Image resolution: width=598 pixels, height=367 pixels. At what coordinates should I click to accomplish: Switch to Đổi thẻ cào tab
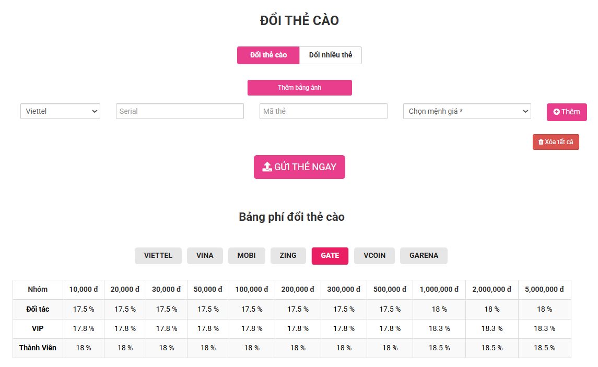(x=268, y=55)
